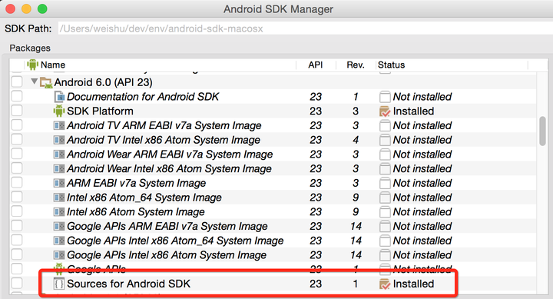Enable checkbox for Sources for Android SDK
553x299 pixels.
pos(17,283)
